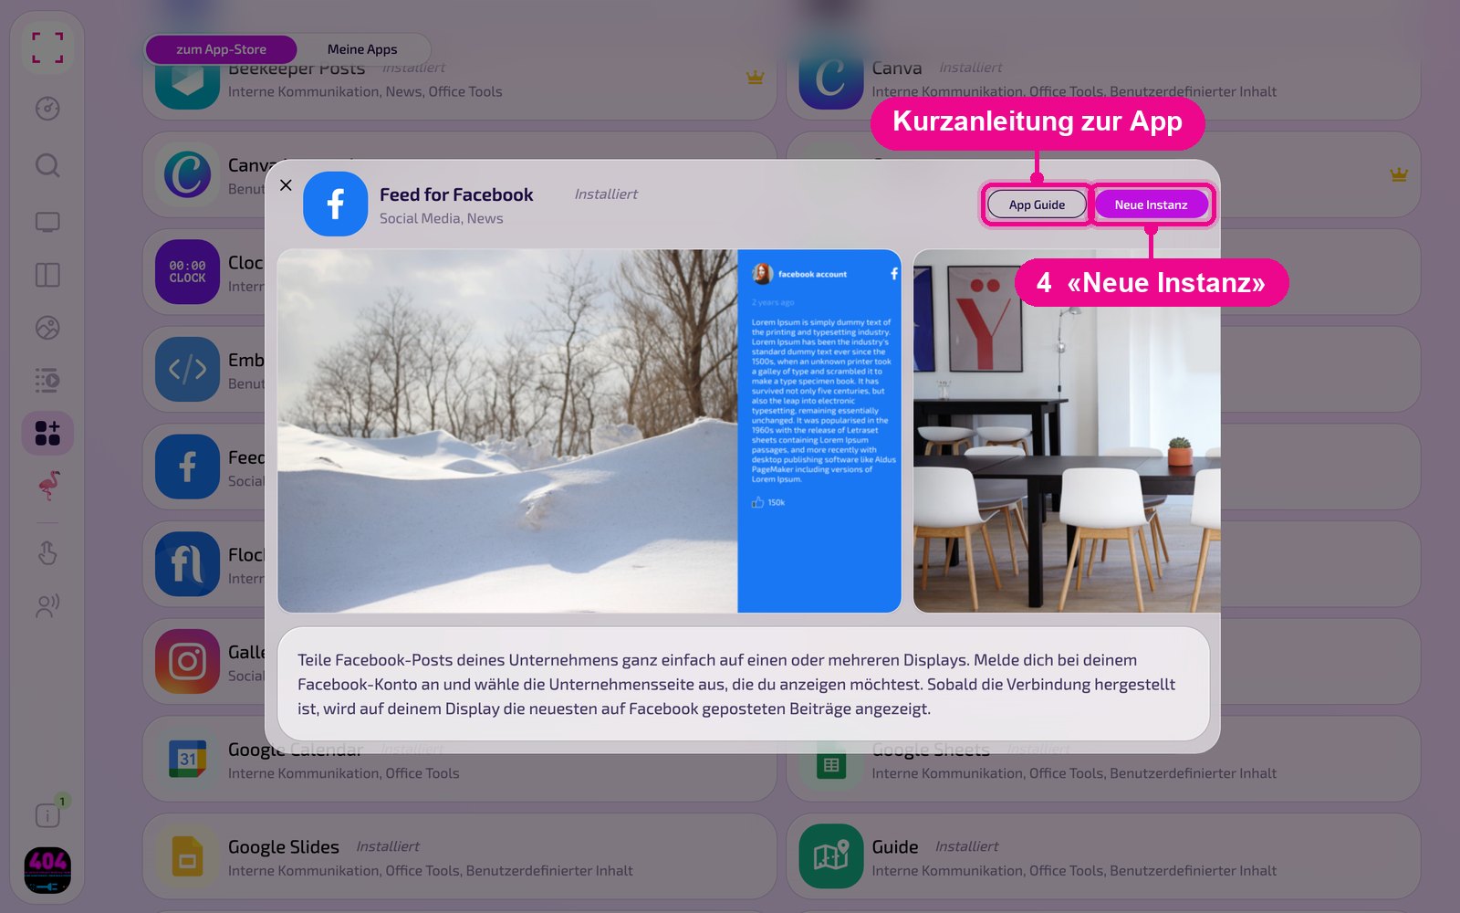Open the search magnifier in sidebar
Image resolution: width=1460 pixels, height=913 pixels.
(x=47, y=165)
